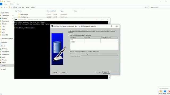This screenshot has width=170, height=95.
Task: Click the Command Prompt title bar icon
Action: coord(16,20)
